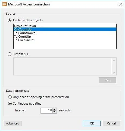125x131 pixels.
Task: Click inside the Custom SQL text area
Action: point(62,66)
